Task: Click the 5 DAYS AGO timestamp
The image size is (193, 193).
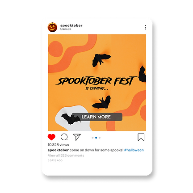Action: 55,160
